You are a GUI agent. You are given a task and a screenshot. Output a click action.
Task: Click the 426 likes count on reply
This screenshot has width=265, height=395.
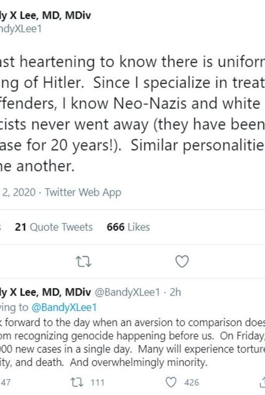[x=192, y=382]
